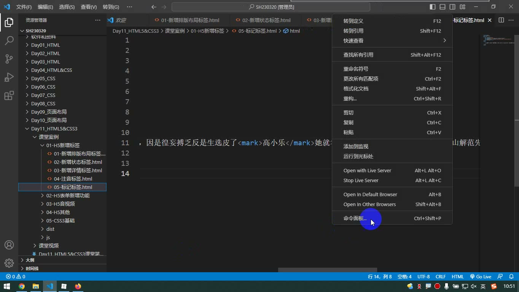Toggle the bottom panel visibility
Viewport: 519px width, 292px height.
tap(443, 7)
